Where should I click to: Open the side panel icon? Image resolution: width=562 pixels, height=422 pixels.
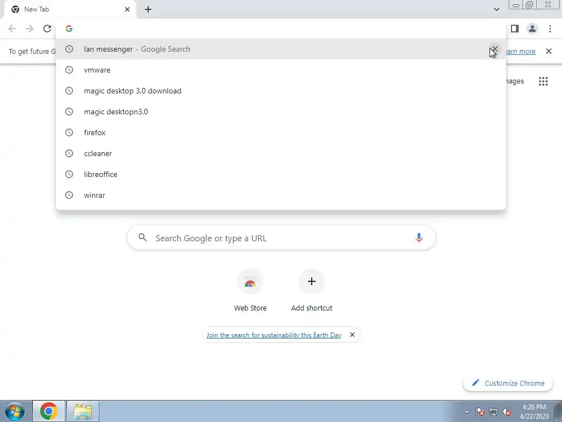pyautogui.click(x=515, y=29)
